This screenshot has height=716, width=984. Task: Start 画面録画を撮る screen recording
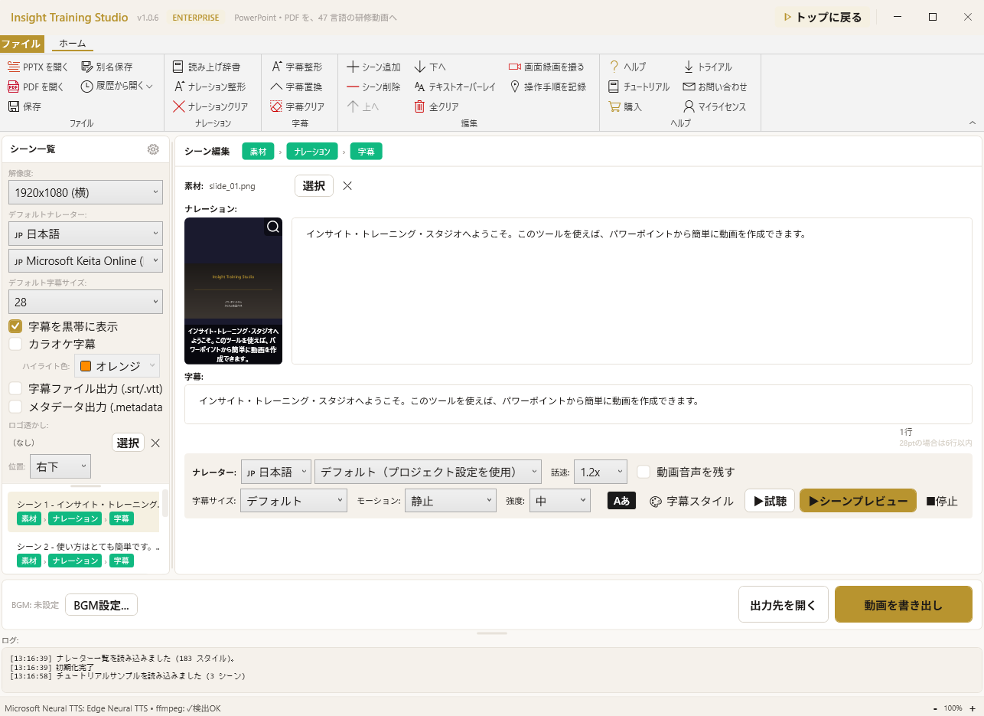point(546,67)
